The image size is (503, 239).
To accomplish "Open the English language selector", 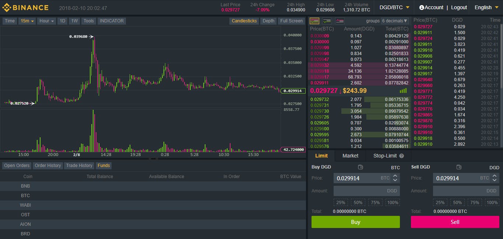I will pos(486,7).
